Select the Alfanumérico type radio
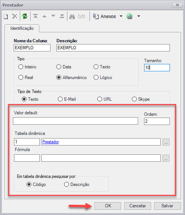 pos(59,78)
